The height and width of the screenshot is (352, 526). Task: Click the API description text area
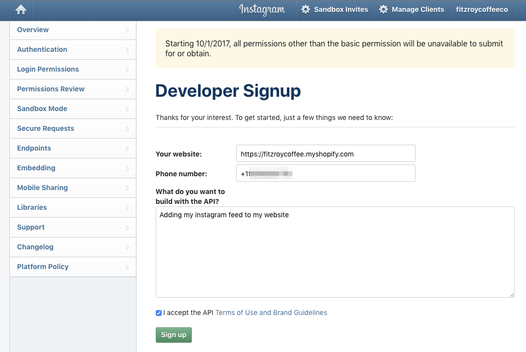(335, 252)
